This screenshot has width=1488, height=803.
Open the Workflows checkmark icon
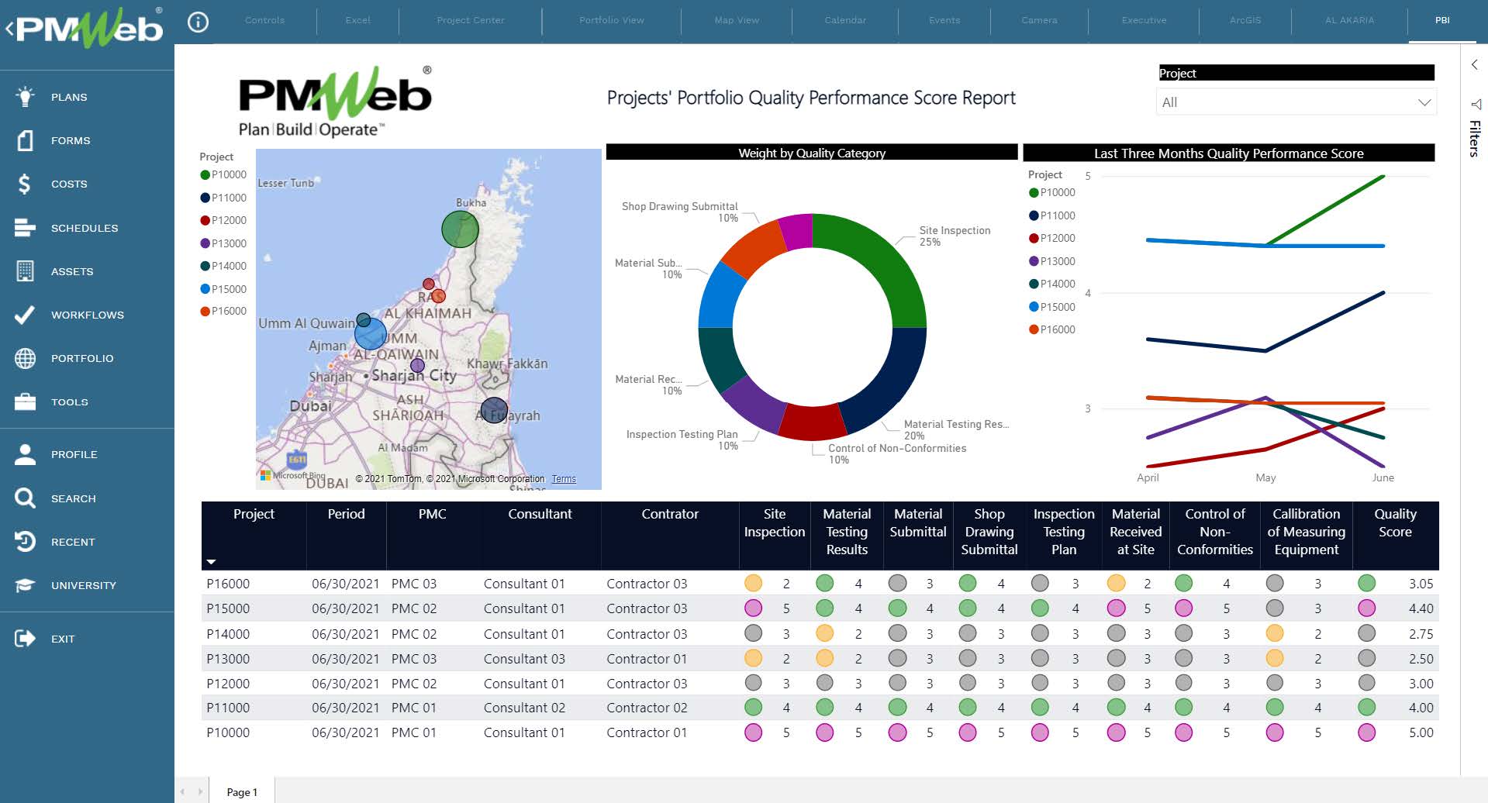click(x=24, y=315)
